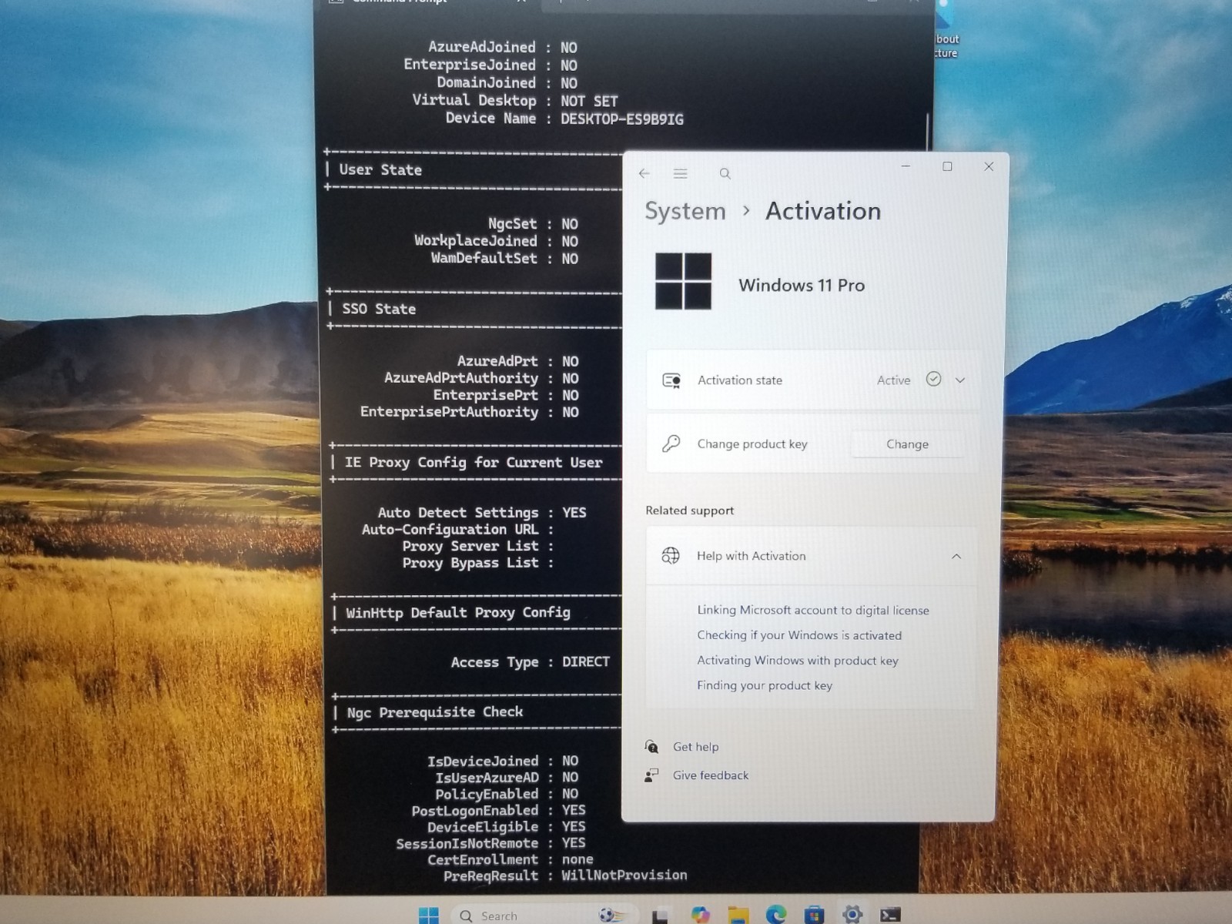This screenshot has width=1232, height=924.
Task: Click the Get help link
Action: click(x=695, y=747)
